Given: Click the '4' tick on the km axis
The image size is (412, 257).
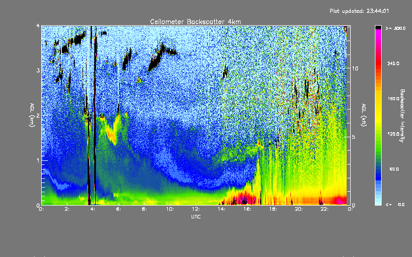Looking at the screenshot, I should tap(38, 26).
